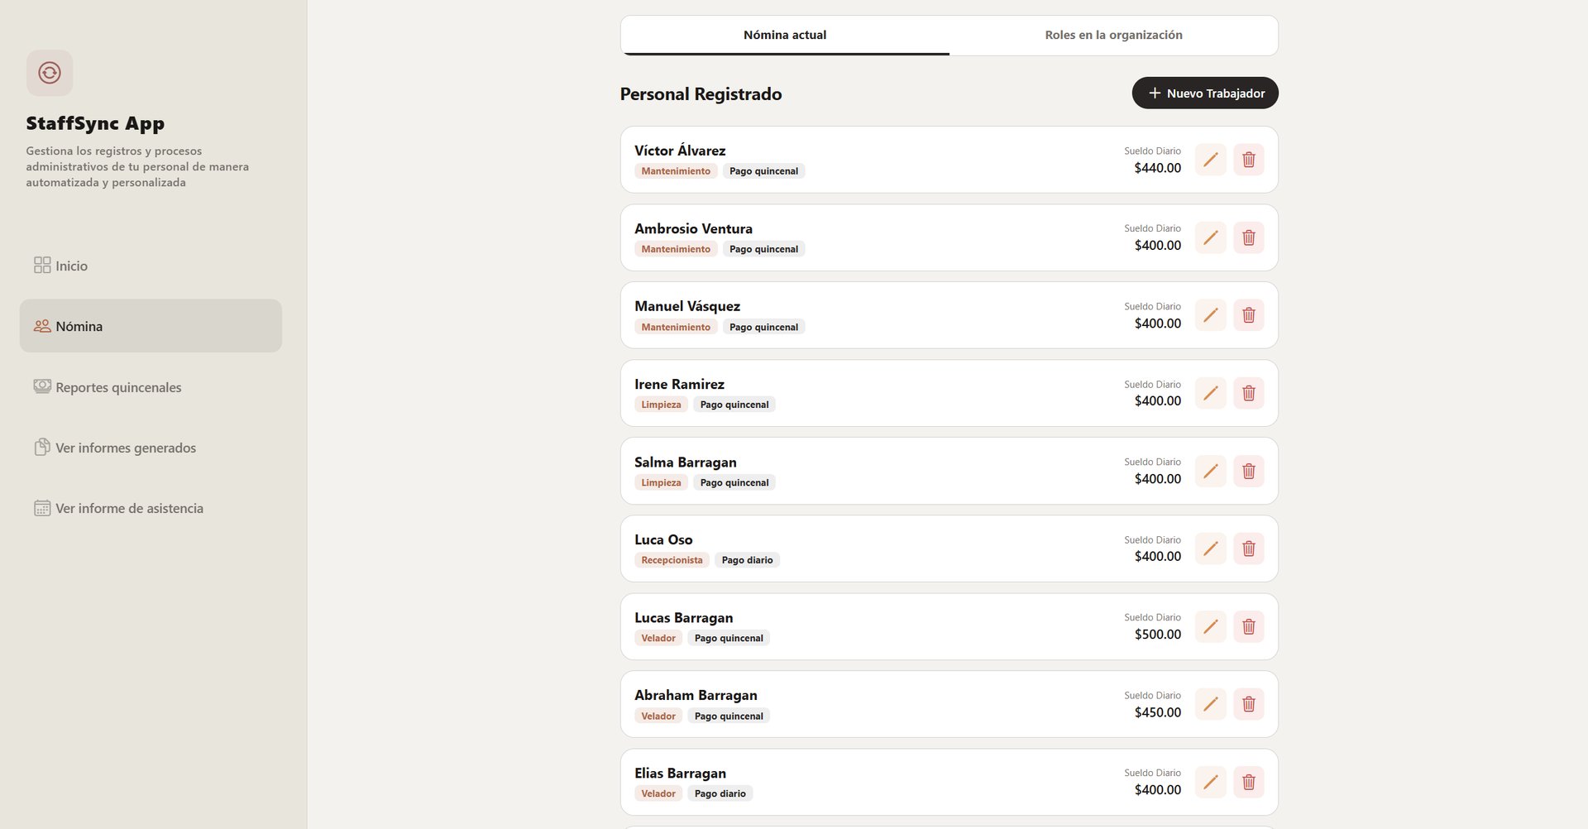Image resolution: width=1588 pixels, height=829 pixels.
Task: Remove Irene Ramirez with trash icon
Action: tap(1248, 393)
